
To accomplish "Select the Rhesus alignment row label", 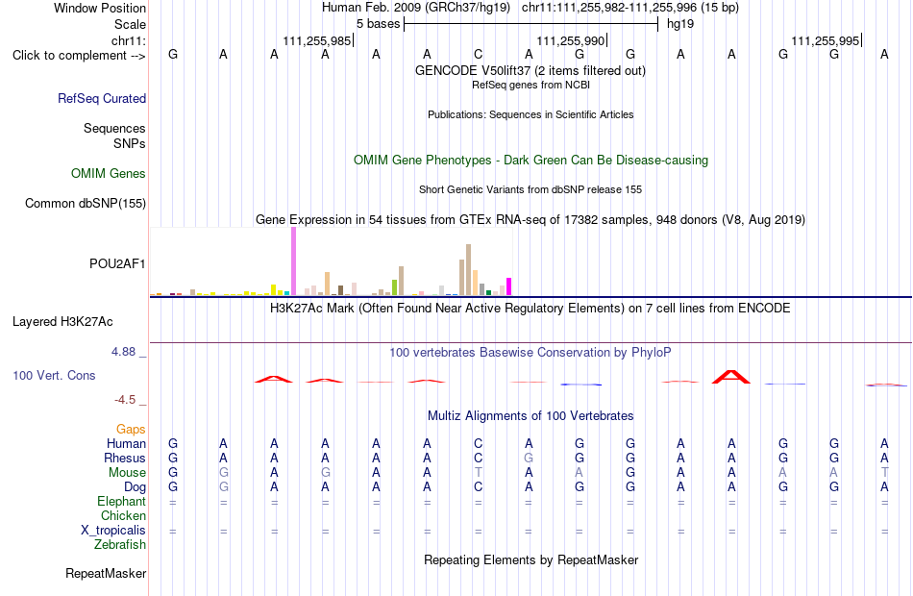I will pyautogui.click(x=125, y=458).
